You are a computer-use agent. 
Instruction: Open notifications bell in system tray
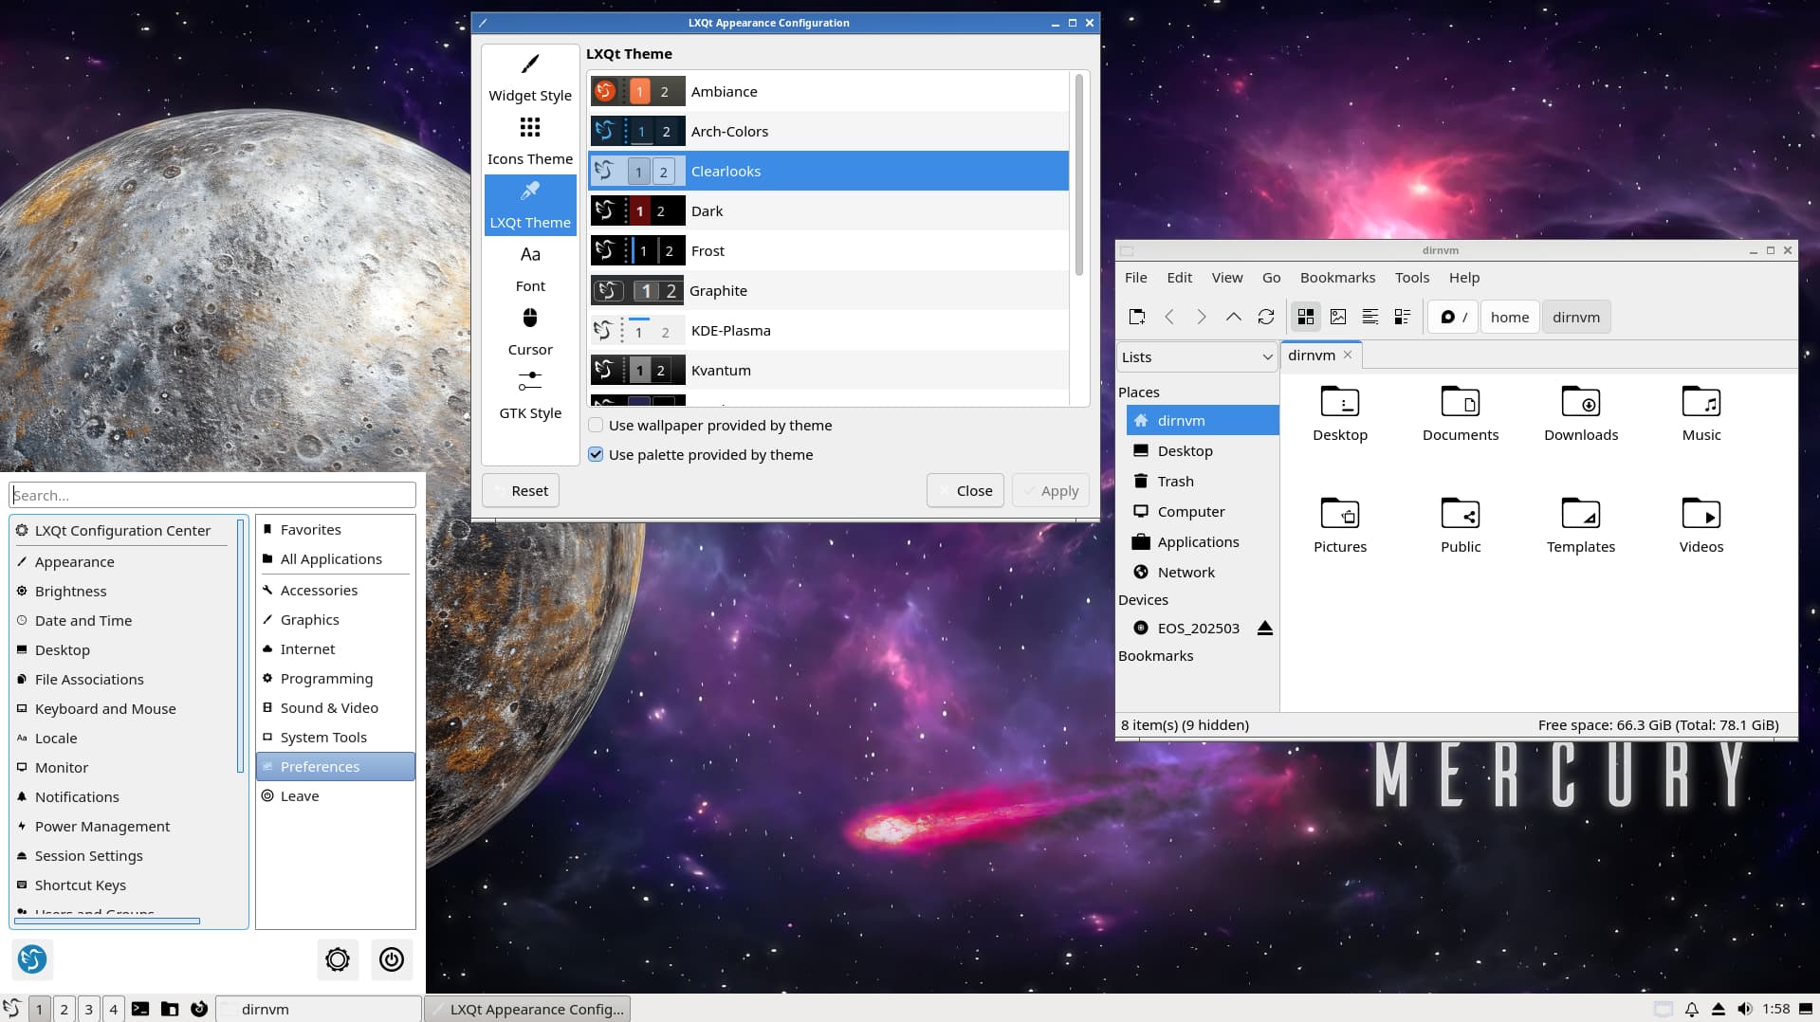[1691, 1009]
